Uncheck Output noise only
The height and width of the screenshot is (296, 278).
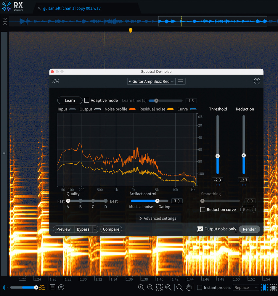pos(200,229)
